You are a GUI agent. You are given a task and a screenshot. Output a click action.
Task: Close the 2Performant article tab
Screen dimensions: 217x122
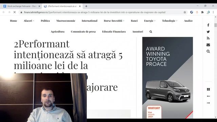80,6
